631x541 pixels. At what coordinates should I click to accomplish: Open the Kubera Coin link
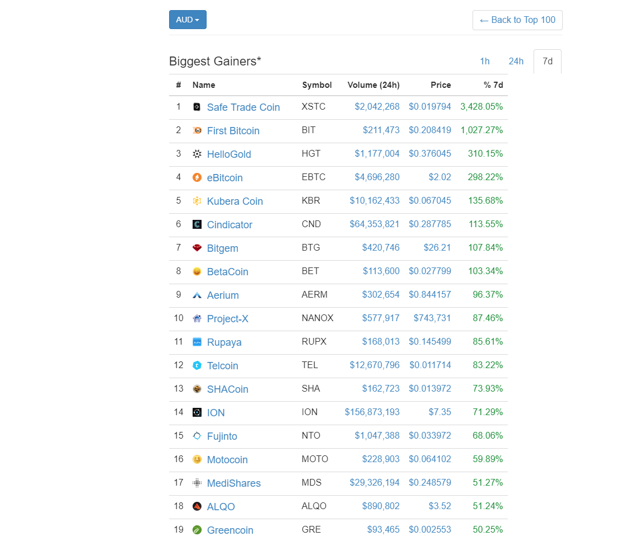[x=235, y=201]
